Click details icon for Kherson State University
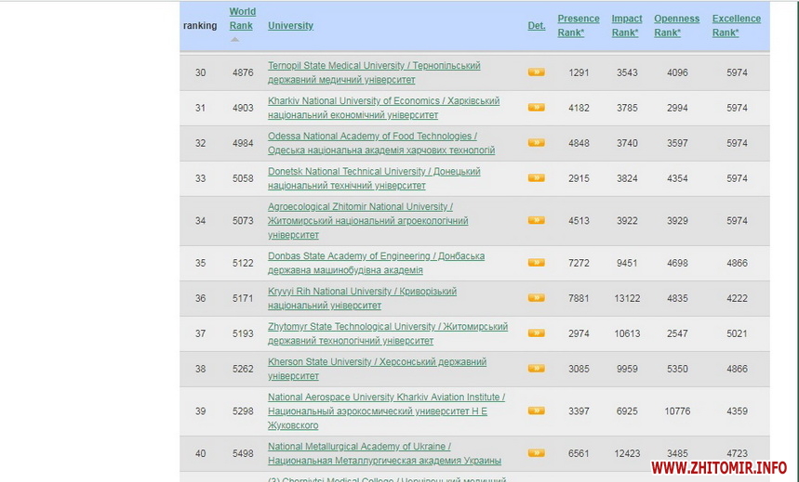The width and height of the screenshot is (799, 482). click(x=536, y=369)
